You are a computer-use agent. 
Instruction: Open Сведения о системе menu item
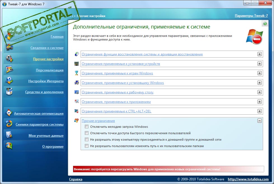pyautogui.click(x=47, y=48)
